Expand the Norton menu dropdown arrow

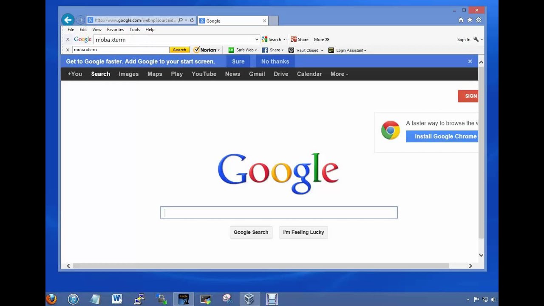[x=218, y=50]
